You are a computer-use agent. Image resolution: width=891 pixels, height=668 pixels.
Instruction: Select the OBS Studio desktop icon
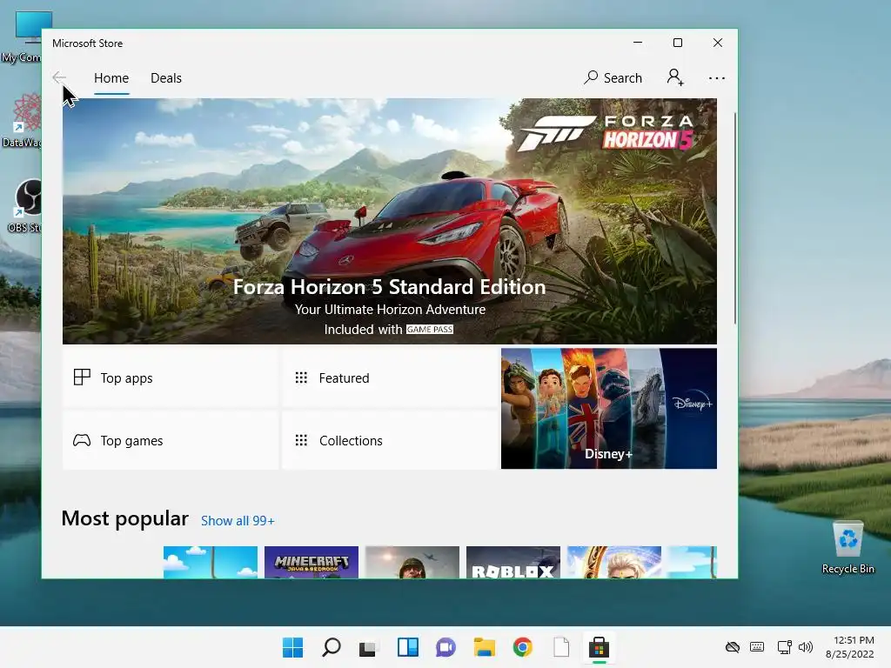click(23, 205)
